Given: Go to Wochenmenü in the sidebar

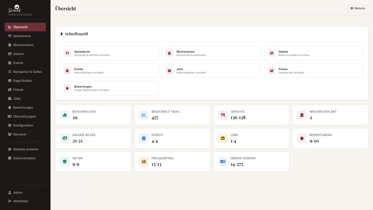Looking at the screenshot, I should pos(25,45).
